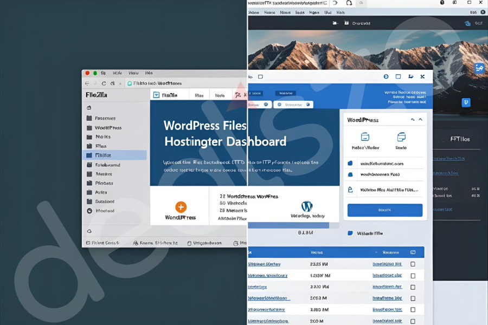Screen dimensions: 488x325
Task: Click the left window-shaped icon in the WordPress panel
Action: (x=365, y=137)
